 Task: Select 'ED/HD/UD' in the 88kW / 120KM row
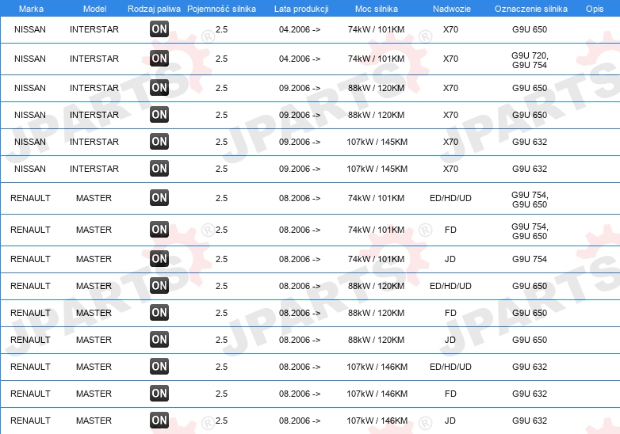coord(450,286)
